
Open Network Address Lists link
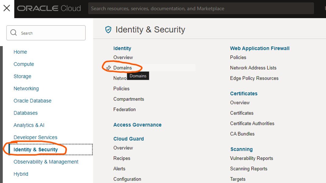click(x=253, y=68)
